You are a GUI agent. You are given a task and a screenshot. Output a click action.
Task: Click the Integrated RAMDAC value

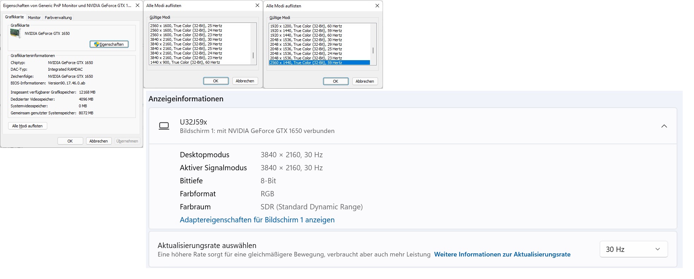click(x=65, y=69)
